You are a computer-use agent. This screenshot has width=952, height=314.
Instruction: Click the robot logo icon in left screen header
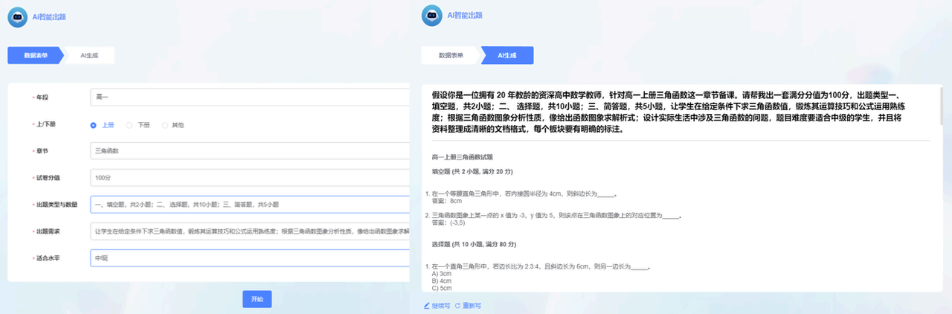coord(19,16)
